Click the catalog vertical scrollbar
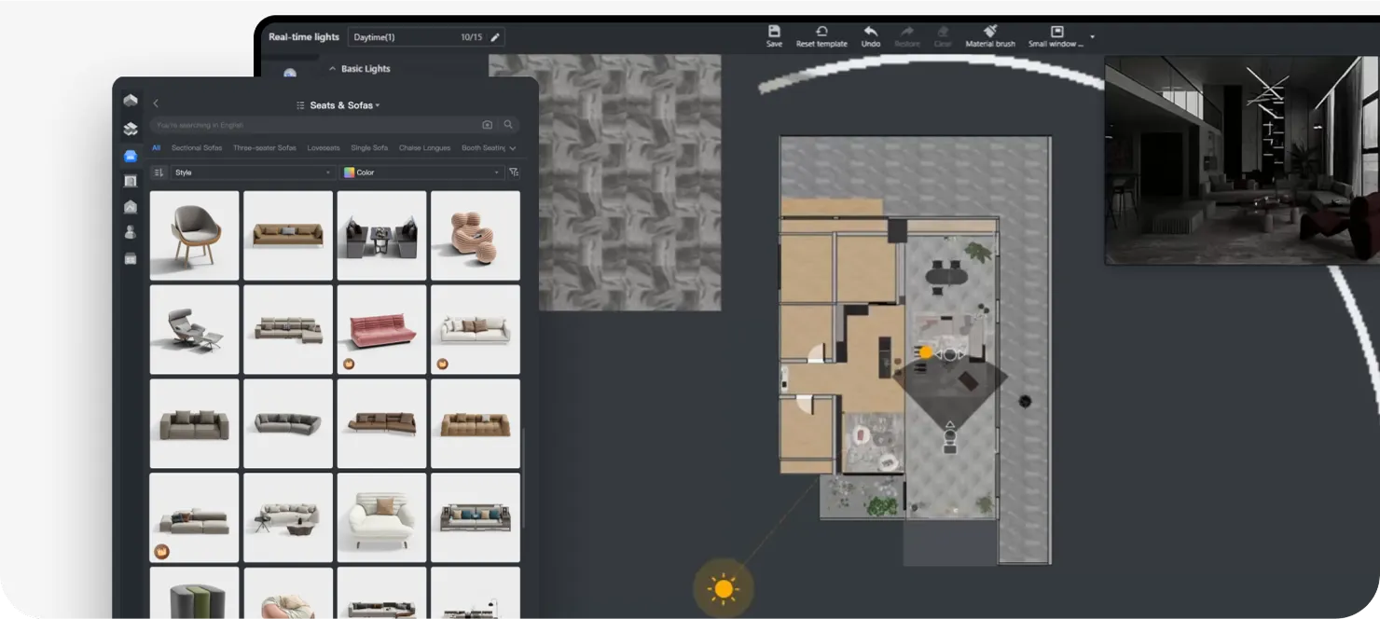This screenshot has height=619, width=1380. tap(524, 478)
